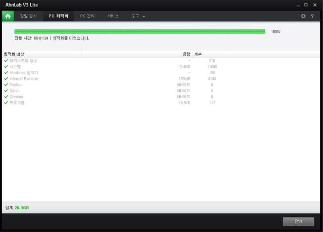Click the 20.3GB total value
Image resolution: width=323 pixels, height=232 pixels.
coord(22,208)
